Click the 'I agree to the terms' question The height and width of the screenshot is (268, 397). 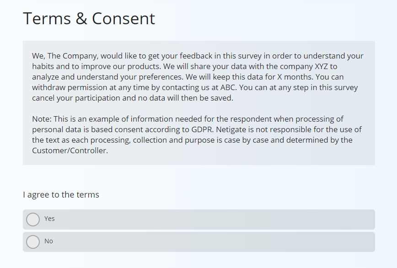tap(61, 195)
